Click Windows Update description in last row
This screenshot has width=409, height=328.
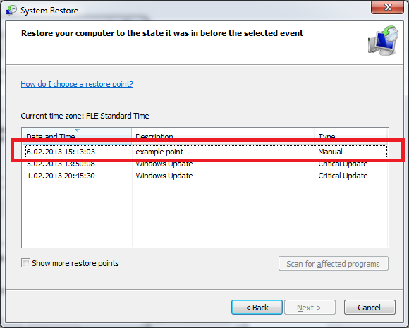point(164,176)
